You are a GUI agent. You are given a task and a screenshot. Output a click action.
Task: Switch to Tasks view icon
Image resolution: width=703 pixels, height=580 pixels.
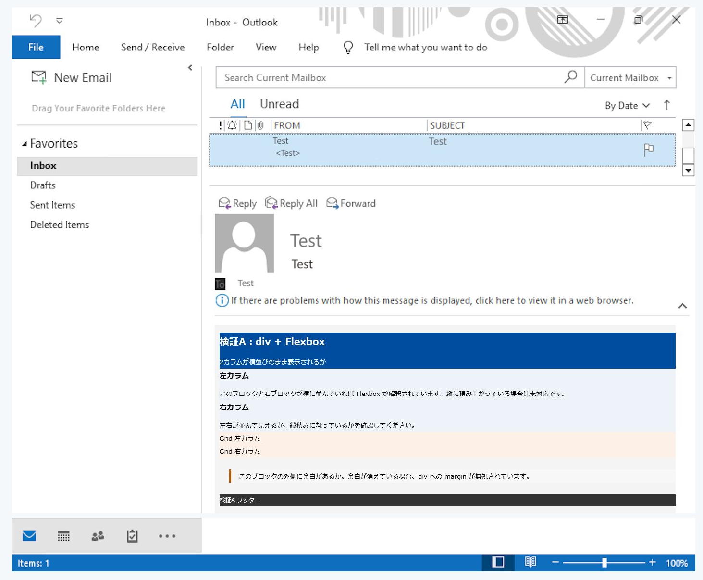tap(132, 536)
